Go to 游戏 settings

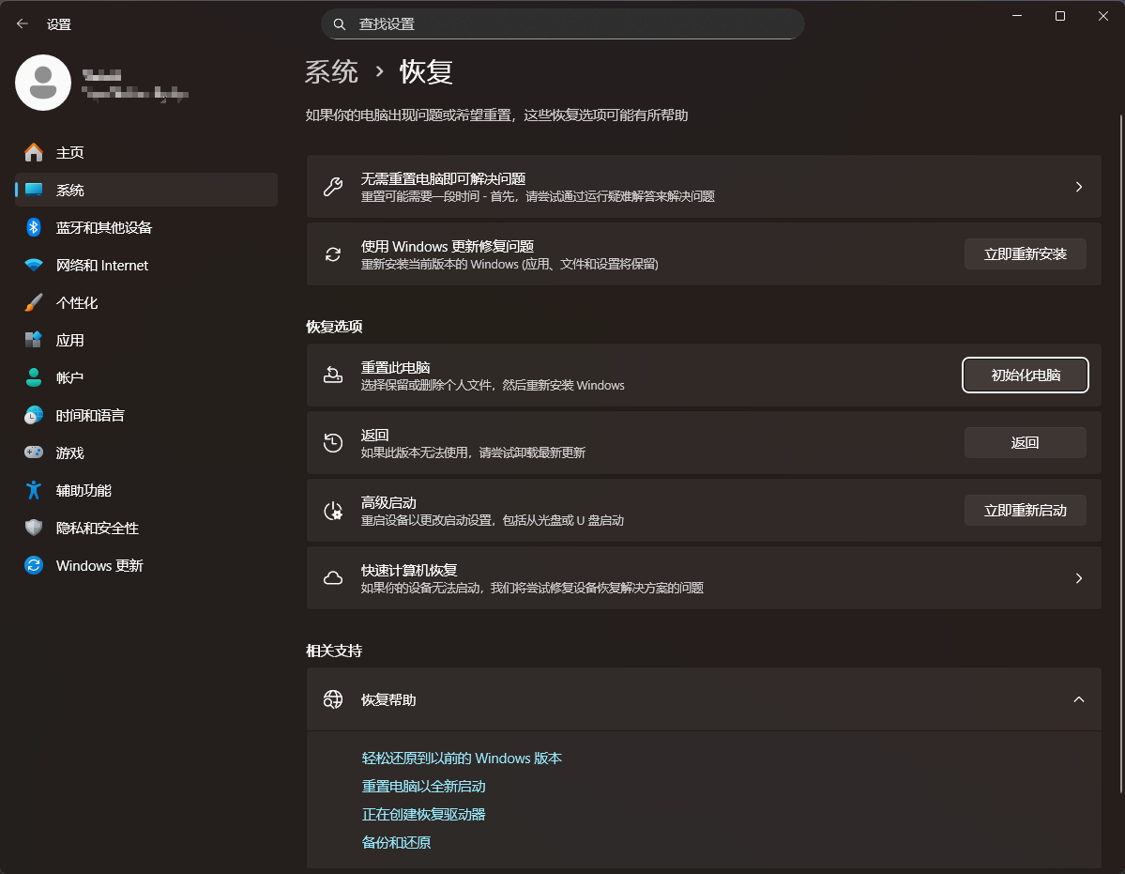pos(146,452)
